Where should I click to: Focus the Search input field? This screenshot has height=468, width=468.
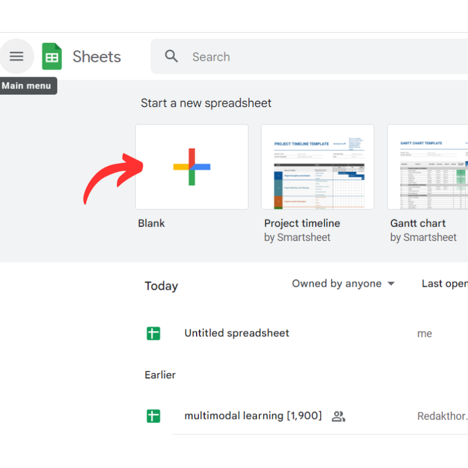click(x=309, y=56)
